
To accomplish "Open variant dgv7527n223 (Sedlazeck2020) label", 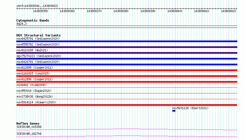I will [39, 56].
